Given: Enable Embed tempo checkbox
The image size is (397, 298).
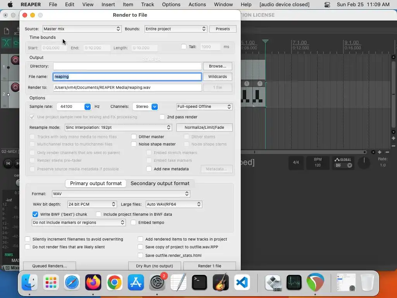Looking at the screenshot, I should pos(133,222).
